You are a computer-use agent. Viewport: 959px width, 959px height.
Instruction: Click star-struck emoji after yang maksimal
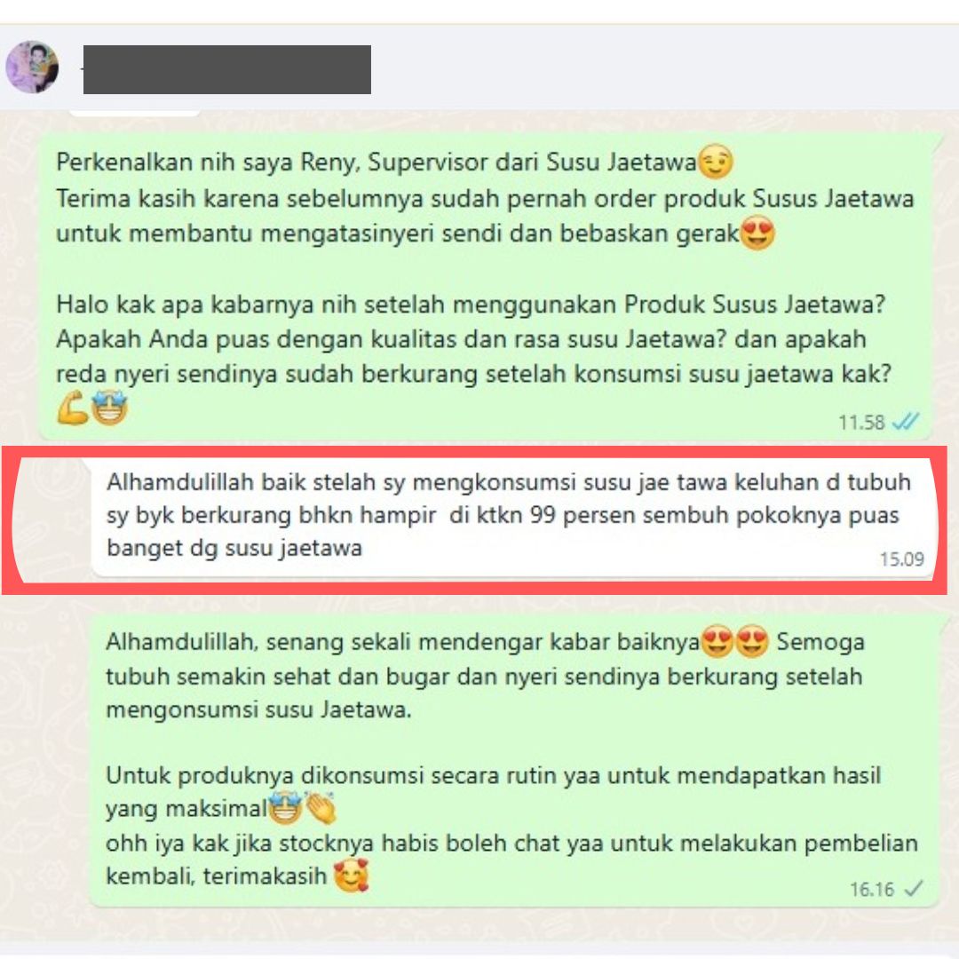[x=286, y=808]
